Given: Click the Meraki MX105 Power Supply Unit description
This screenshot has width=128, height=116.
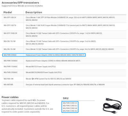Looking at the screenshot, I should point(41,66).
